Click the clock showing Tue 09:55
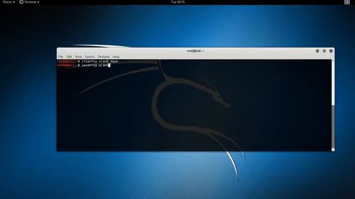 tap(177, 2)
